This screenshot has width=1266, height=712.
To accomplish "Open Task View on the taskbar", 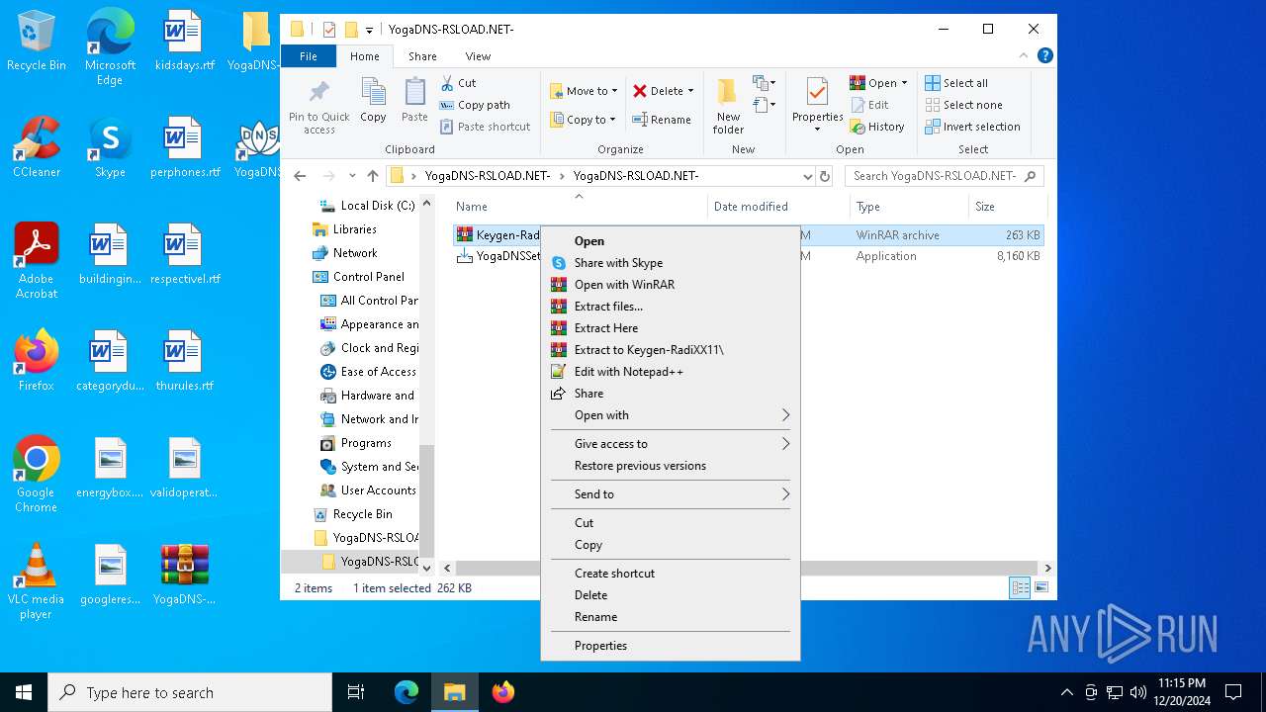I will tap(356, 692).
